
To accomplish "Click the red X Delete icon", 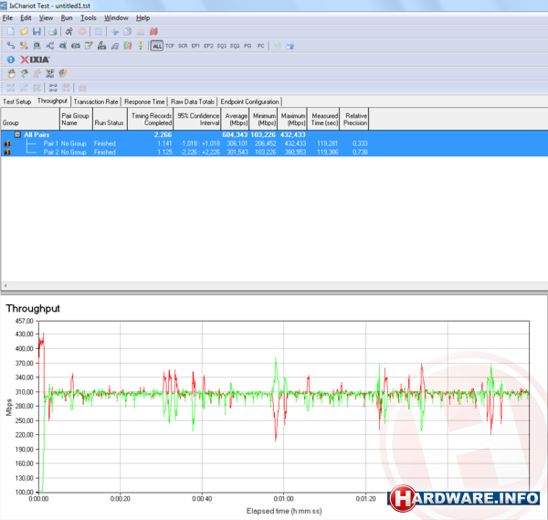I will point(153,32).
